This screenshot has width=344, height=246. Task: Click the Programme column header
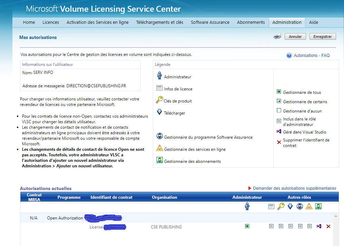coord(69,197)
